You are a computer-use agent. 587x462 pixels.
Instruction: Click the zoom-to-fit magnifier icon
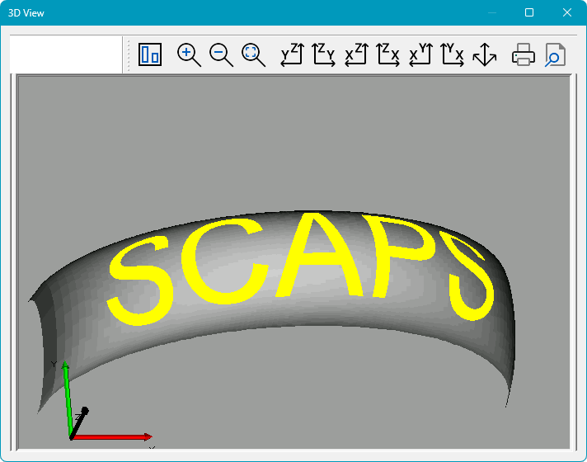click(x=253, y=54)
